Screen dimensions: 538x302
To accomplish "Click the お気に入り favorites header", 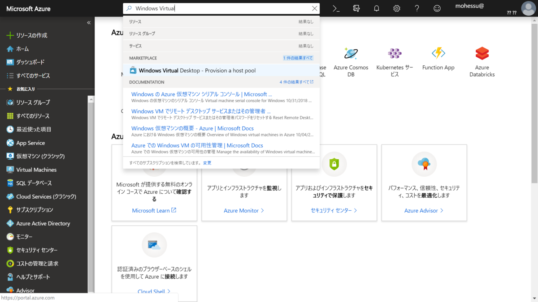I will pyautogui.click(x=26, y=89).
